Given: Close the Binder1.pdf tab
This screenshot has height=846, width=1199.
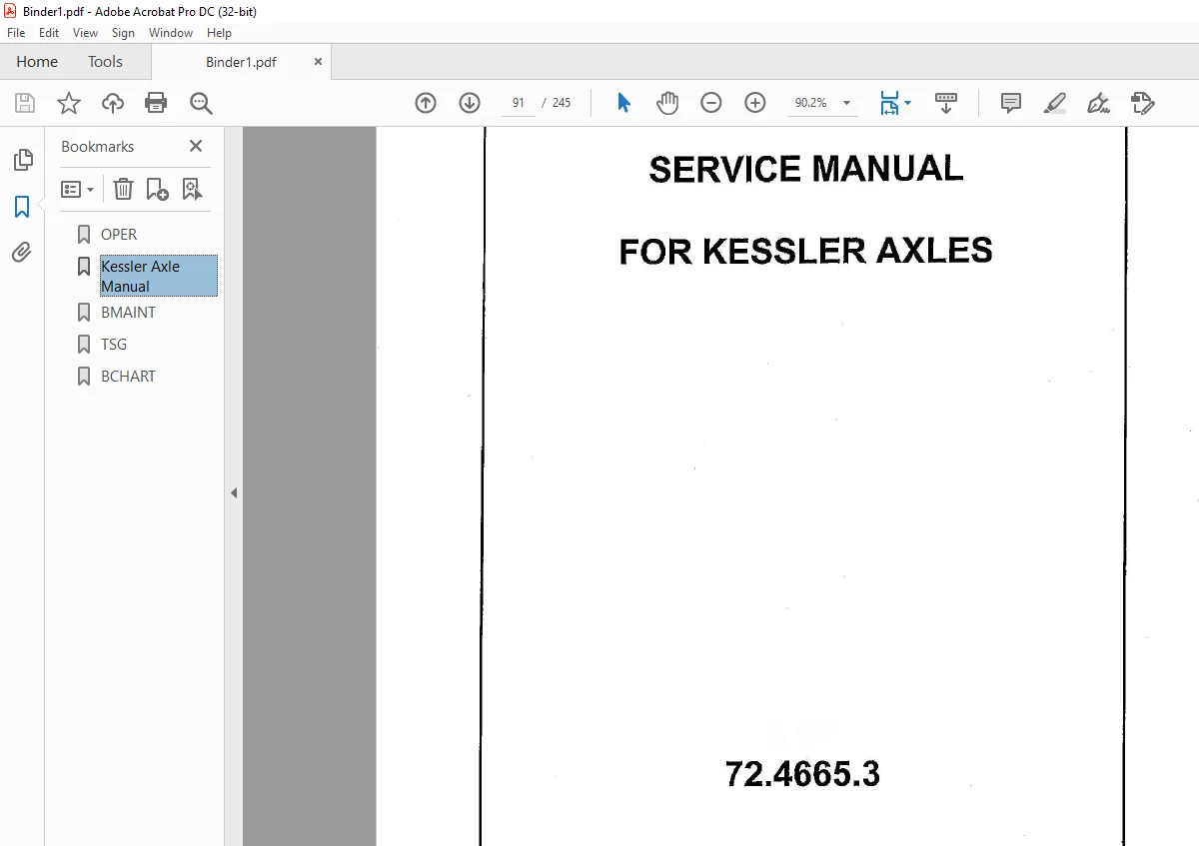Looking at the screenshot, I should (x=318, y=62).
